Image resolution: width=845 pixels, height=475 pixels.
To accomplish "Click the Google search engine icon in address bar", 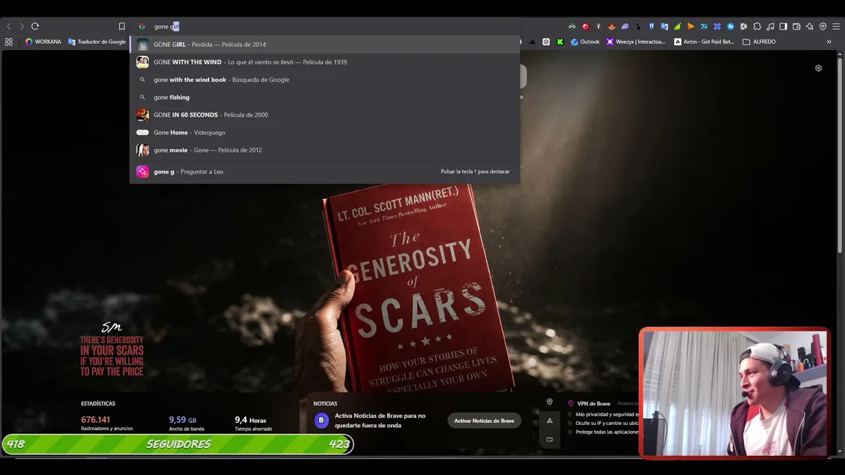I will click(142, 26).
